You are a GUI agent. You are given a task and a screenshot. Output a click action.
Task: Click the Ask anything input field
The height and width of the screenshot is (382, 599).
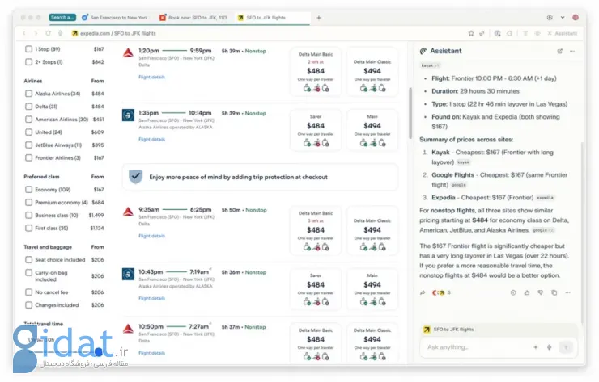(474, 347)
